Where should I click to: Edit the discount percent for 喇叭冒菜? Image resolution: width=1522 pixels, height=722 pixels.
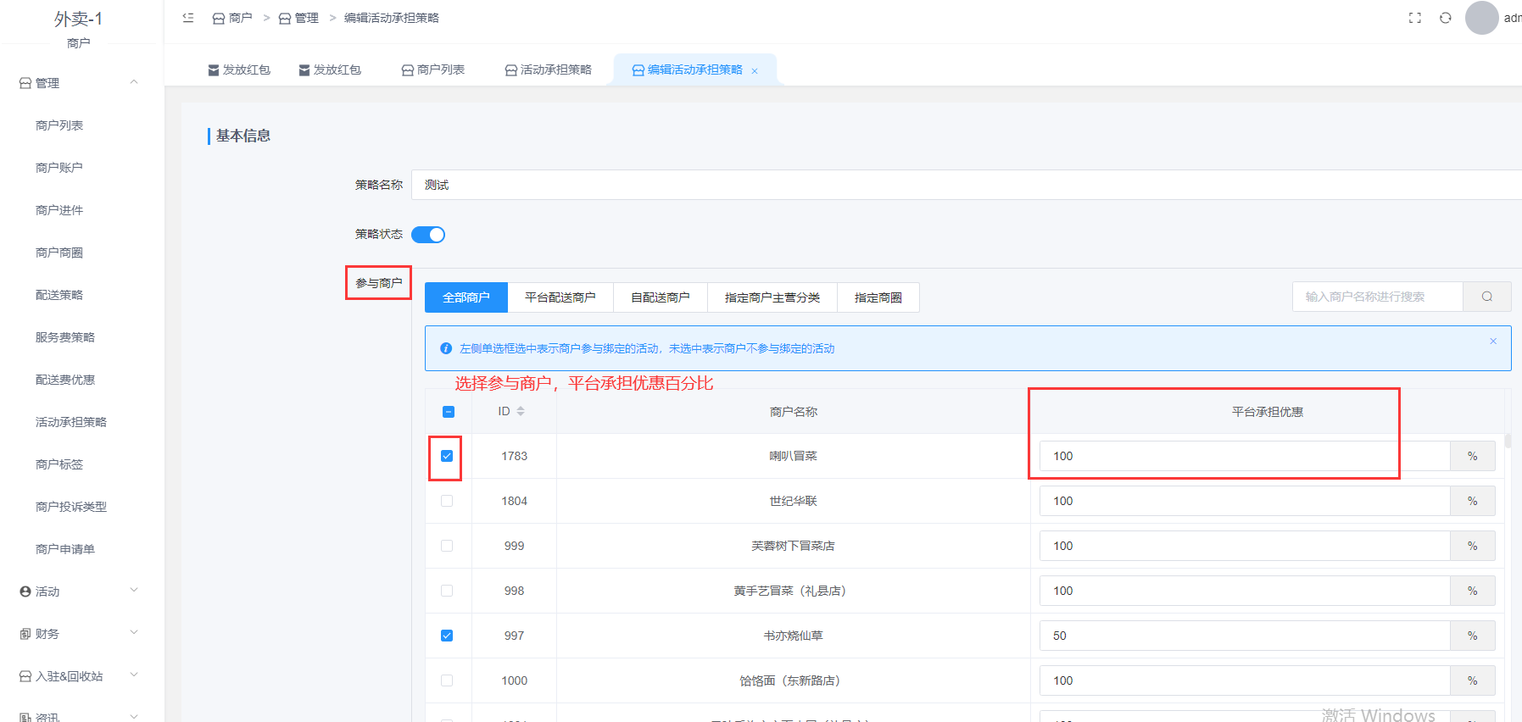tap(1245, 456)
